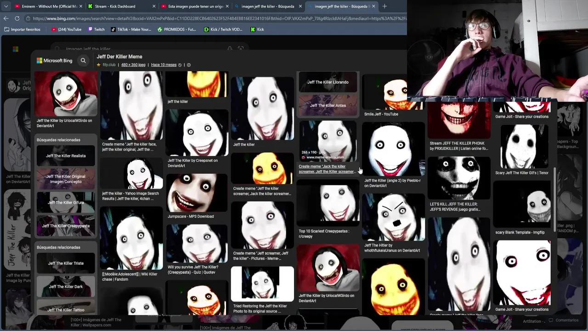The width and height of the screenshot is (588, 331).
Task: Open Jeff the Killer by UrlocalW3irdo top-left result
Action: click(66, 100)
